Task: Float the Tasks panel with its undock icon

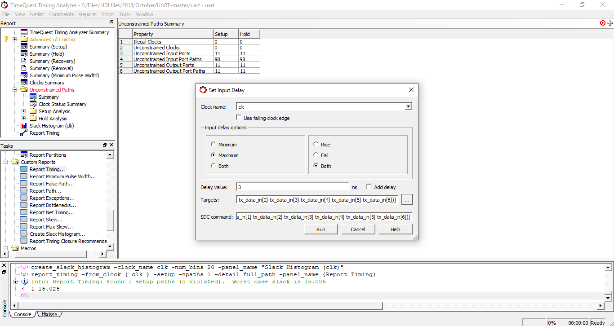Action: [x=105, y=145]
